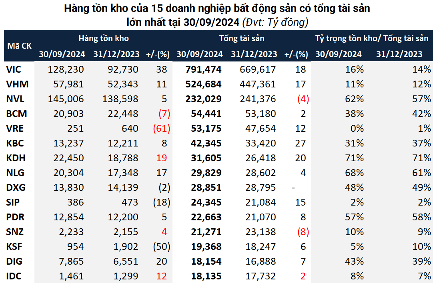Select the VRE ticker cell
Image resolution: width=433 pixels, height=283 pixels.
[x=15, y=129]
